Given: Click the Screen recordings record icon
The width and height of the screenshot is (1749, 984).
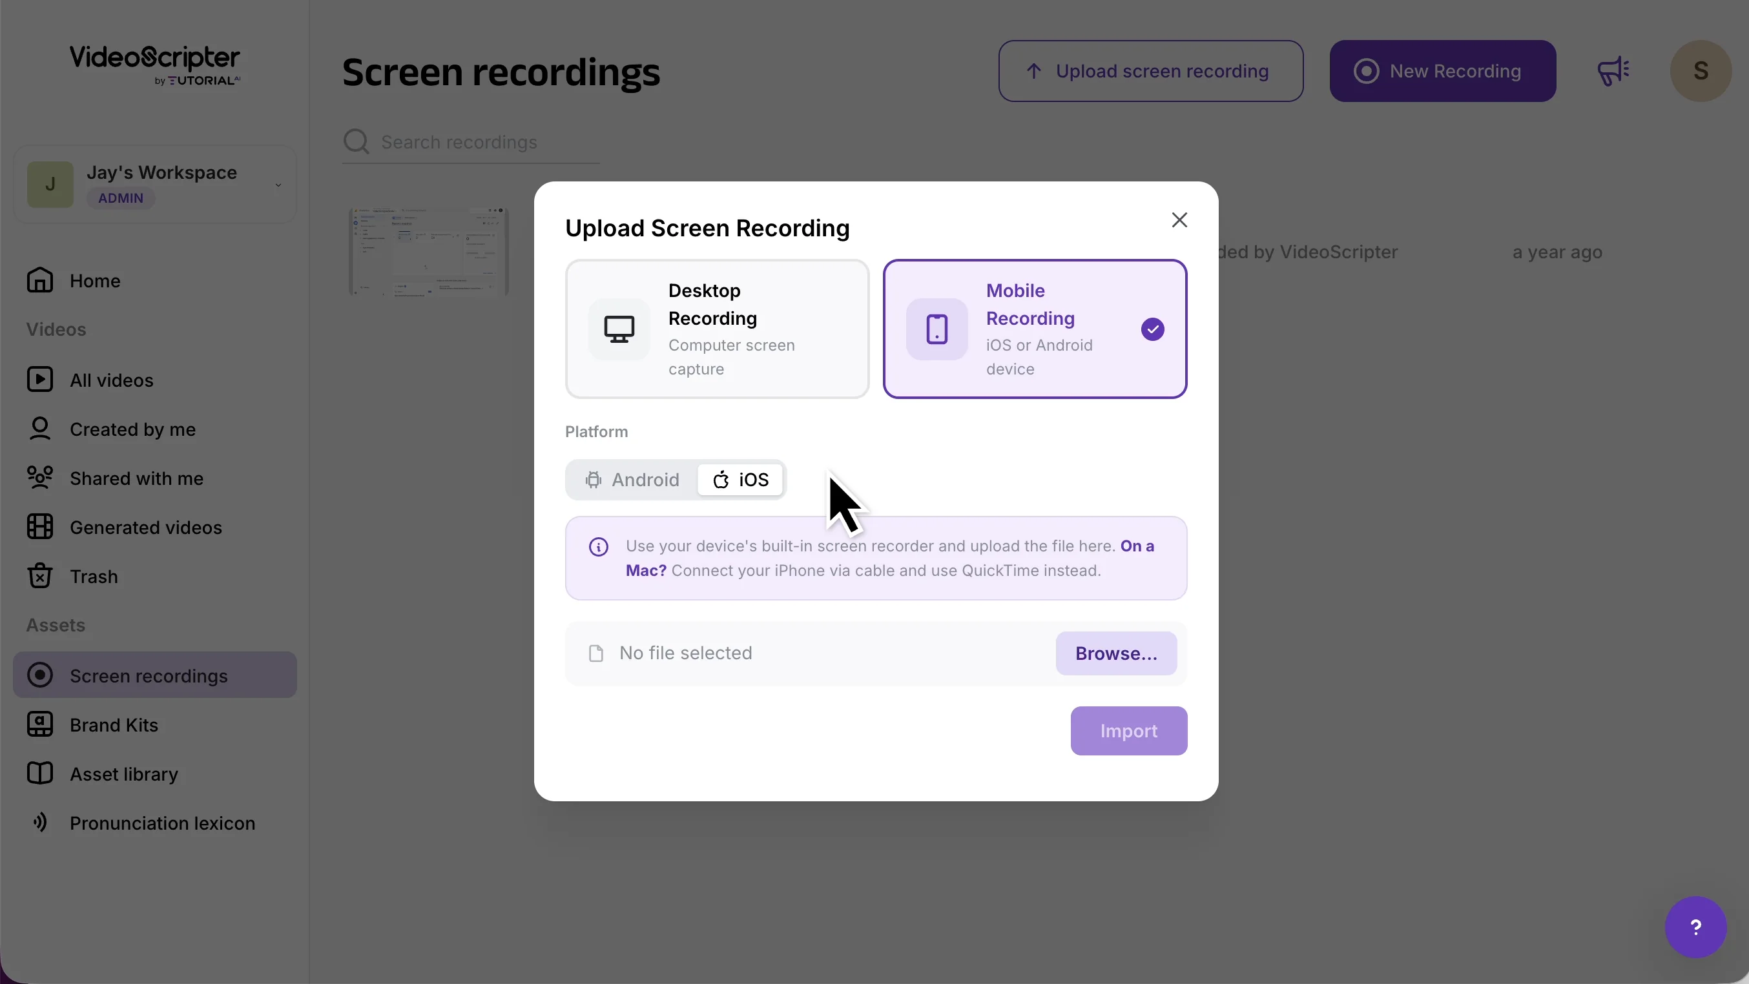Looking at the screenshot, I should [x=40, y=675].
